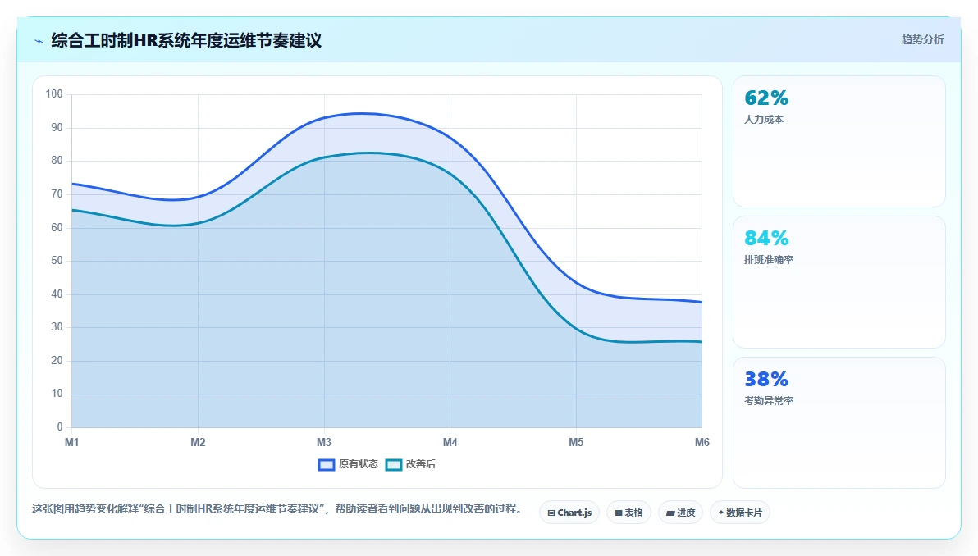
Task: Click the M3 axis label
Action: click(x=324, y=442)
